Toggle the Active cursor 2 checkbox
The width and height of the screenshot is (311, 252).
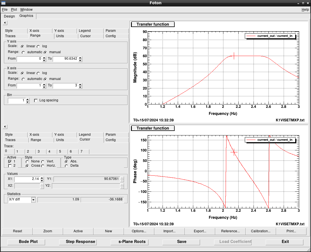tap(10, 166)
